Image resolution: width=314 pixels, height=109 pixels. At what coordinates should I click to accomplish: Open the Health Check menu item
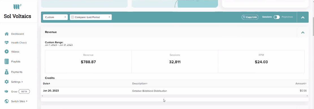tap(19, 43)
